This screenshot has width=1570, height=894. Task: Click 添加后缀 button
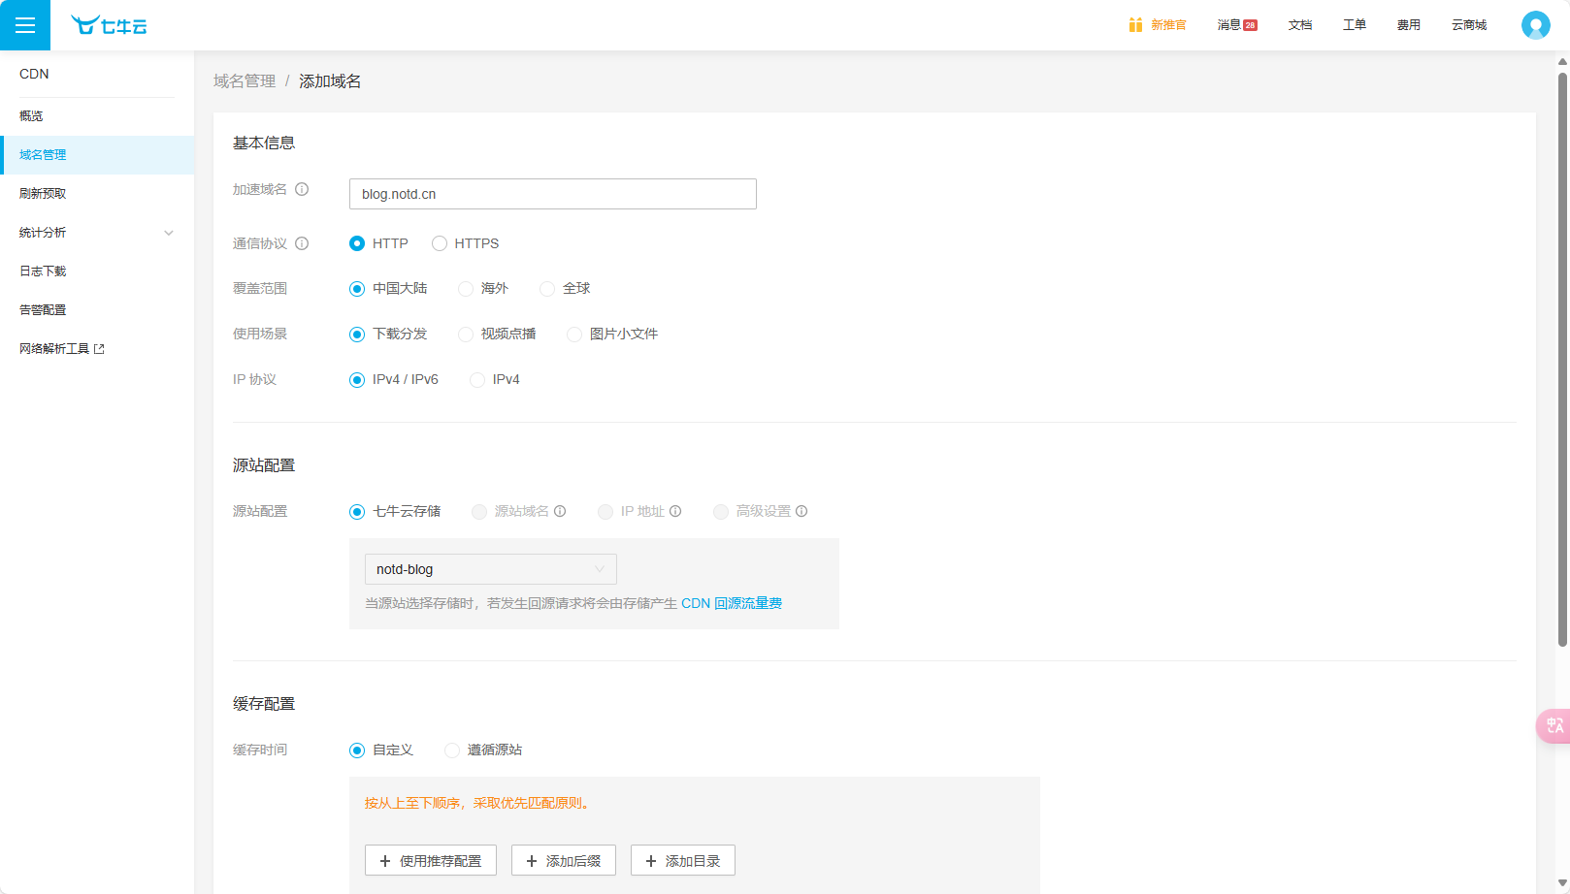click(x=564, y=860)
